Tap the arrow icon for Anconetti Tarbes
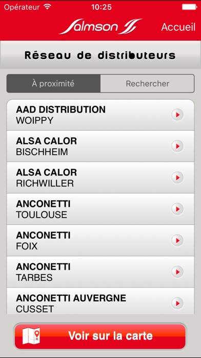This screenshot has width=201, height=358. coord(177,272)
